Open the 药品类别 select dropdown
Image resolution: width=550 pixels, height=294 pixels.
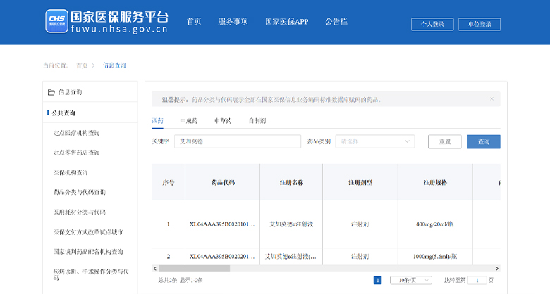(x=378, y=141)
